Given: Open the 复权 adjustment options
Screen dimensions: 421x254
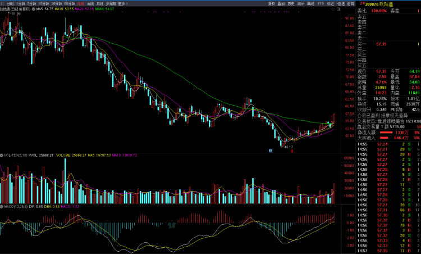Looking at the screenshot, I should pos(272,3).
